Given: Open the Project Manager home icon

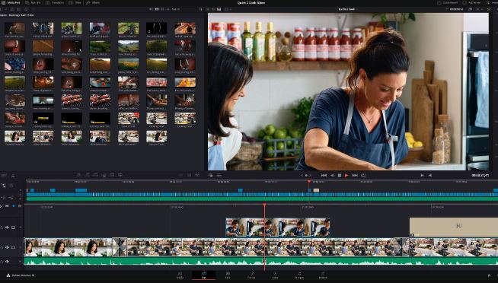Looking at the screenshot, I should (489, 275).
